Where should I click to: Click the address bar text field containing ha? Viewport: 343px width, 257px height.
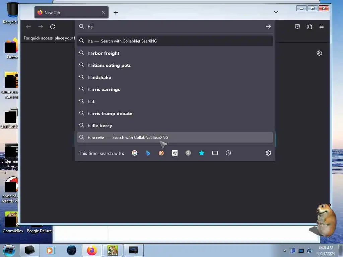175,27
